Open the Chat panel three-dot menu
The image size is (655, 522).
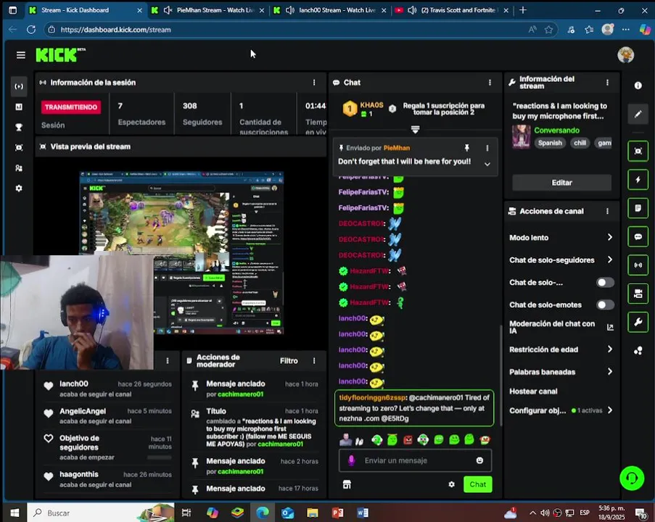coord(490,83)
